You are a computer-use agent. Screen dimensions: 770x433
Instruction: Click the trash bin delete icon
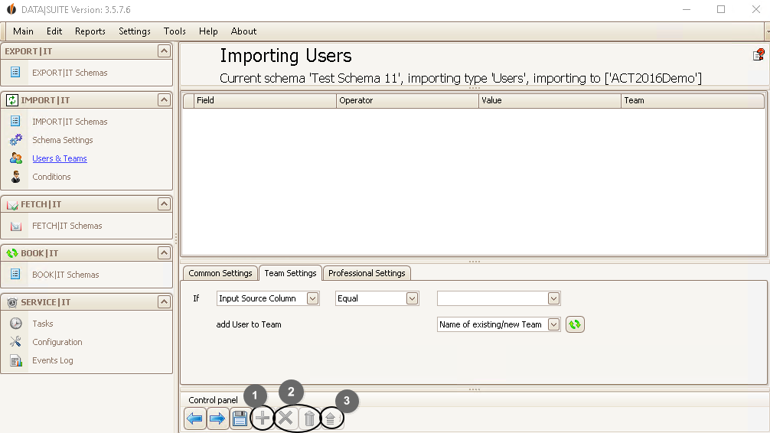coord(309,418)
